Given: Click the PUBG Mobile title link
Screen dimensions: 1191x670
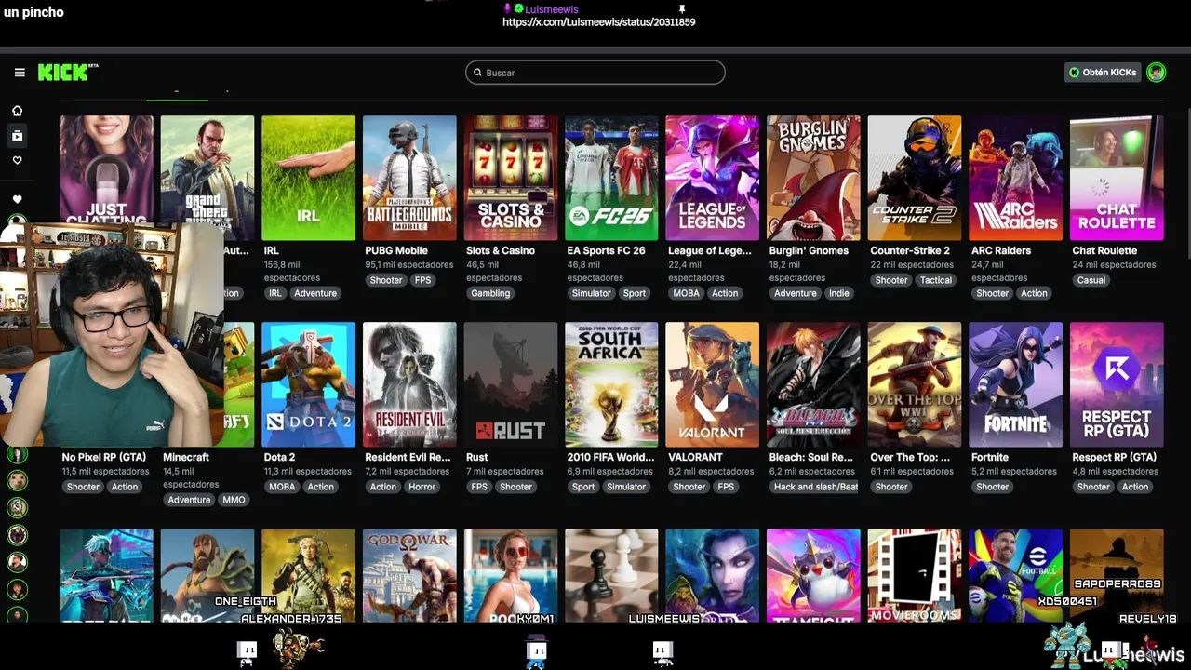Looking at the screenshot, I should (396, 250).
